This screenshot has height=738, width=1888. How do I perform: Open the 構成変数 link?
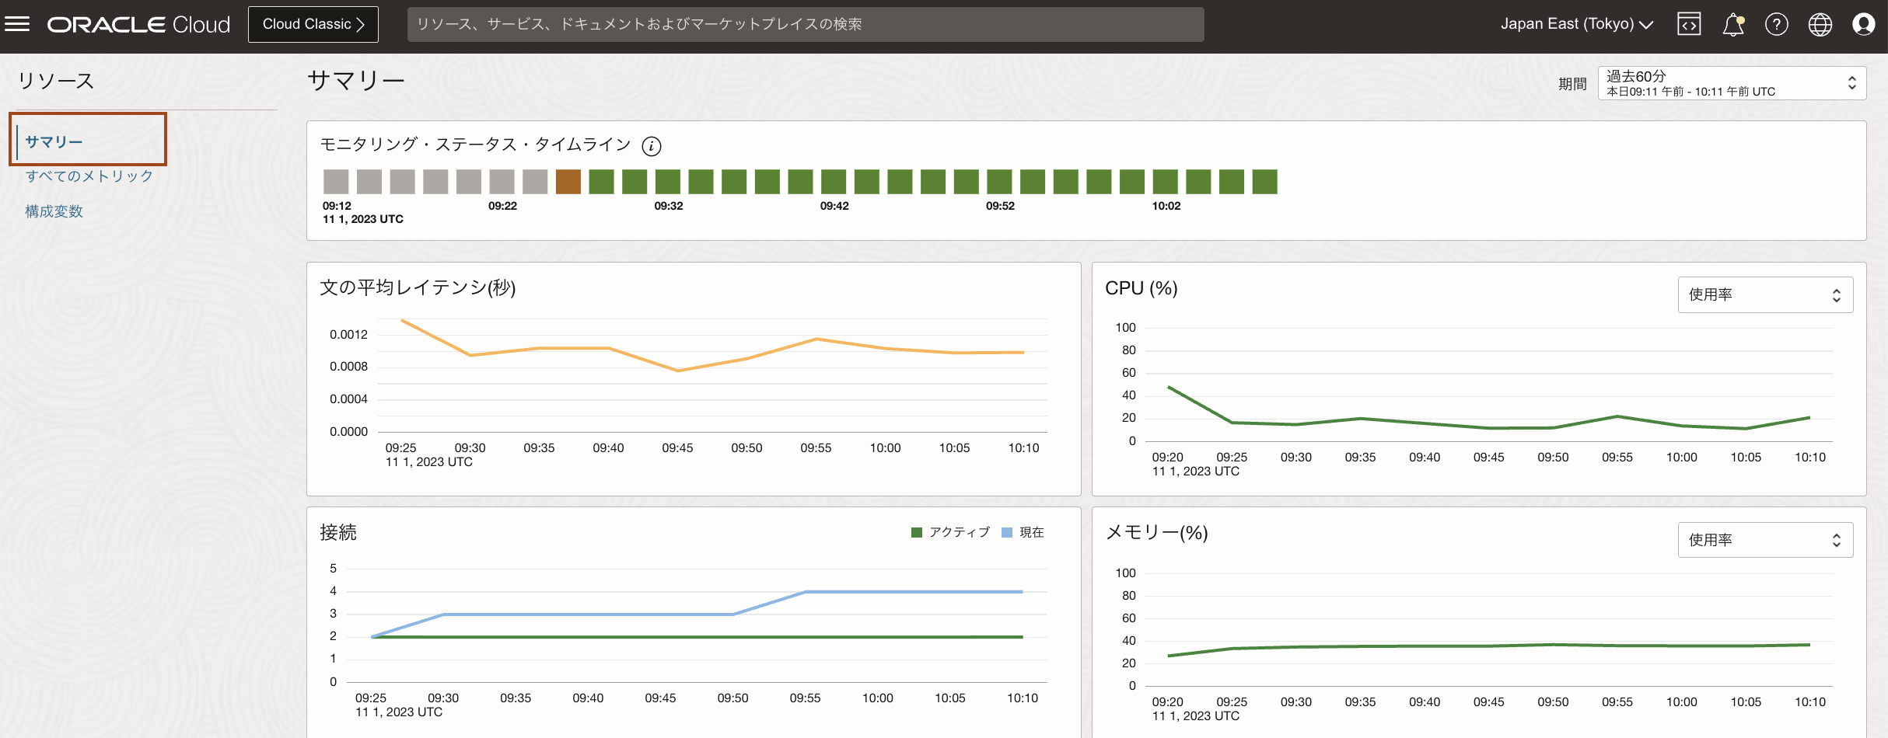click(x=54, y=211)
